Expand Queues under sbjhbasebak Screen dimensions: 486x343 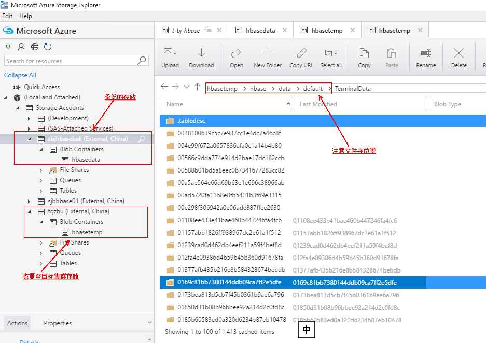tap(40, 180)
